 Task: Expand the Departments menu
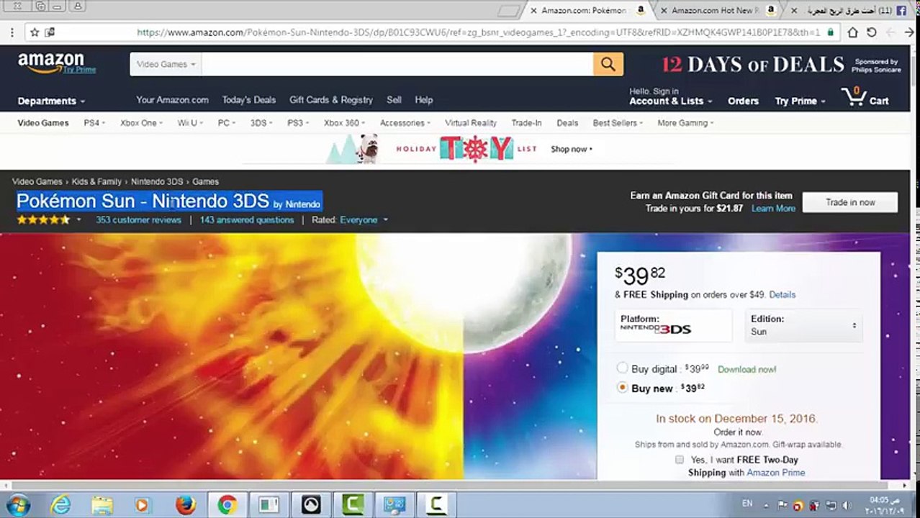[51, 101]
